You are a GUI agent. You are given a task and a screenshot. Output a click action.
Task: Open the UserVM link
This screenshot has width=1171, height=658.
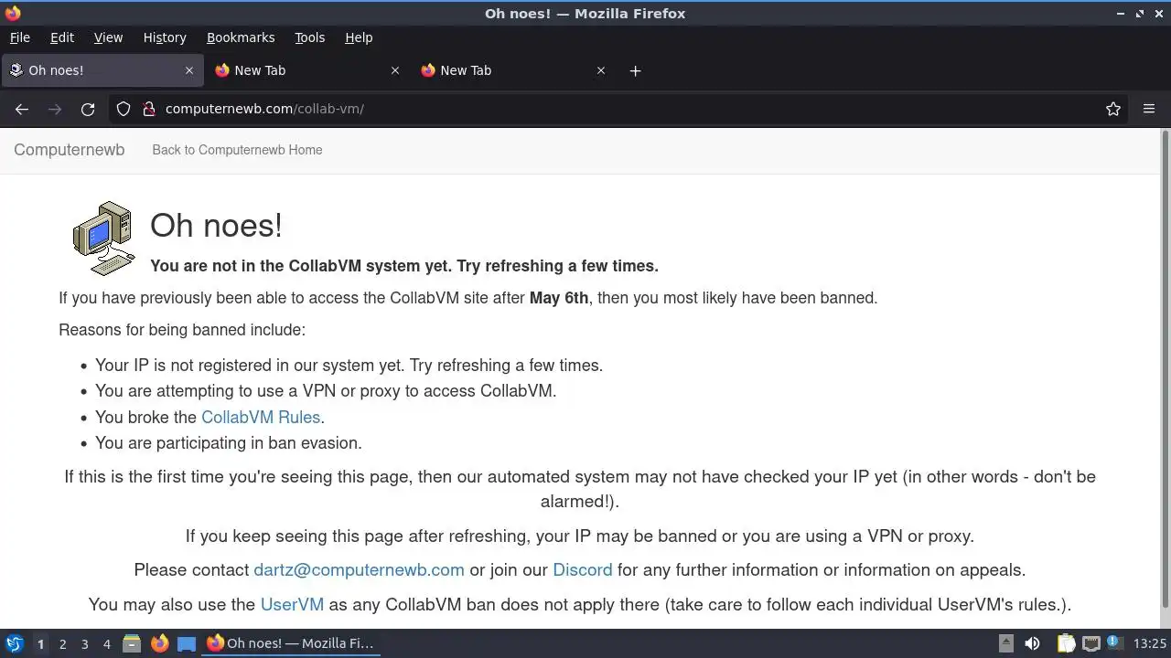click(x=292, y=604)
